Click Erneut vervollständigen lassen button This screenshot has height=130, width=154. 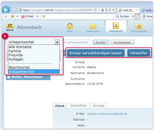(96, 53)
